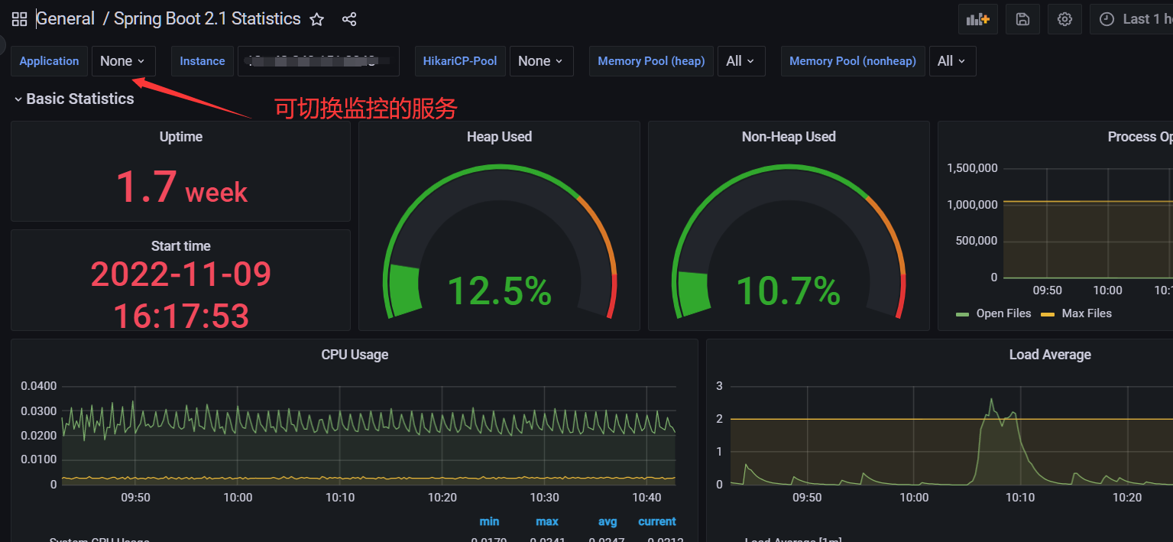The width and height of the screenshot is (1173, 542).
Task: Click the HikariCP-Pool variable label
Action: point(460,61)
